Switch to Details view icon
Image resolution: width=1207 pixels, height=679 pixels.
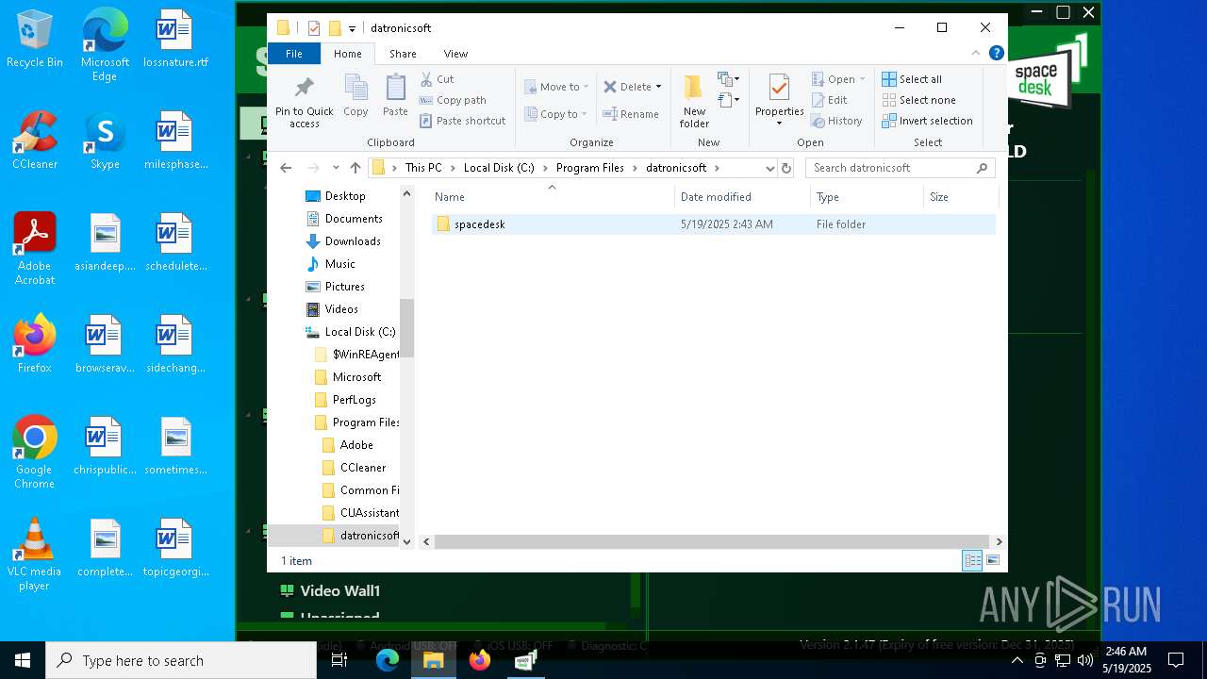tap(972, 561)
